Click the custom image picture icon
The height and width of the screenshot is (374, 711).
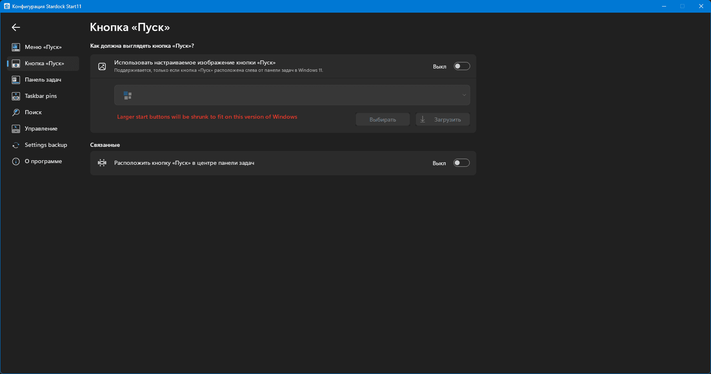click(x=102, y=66)
